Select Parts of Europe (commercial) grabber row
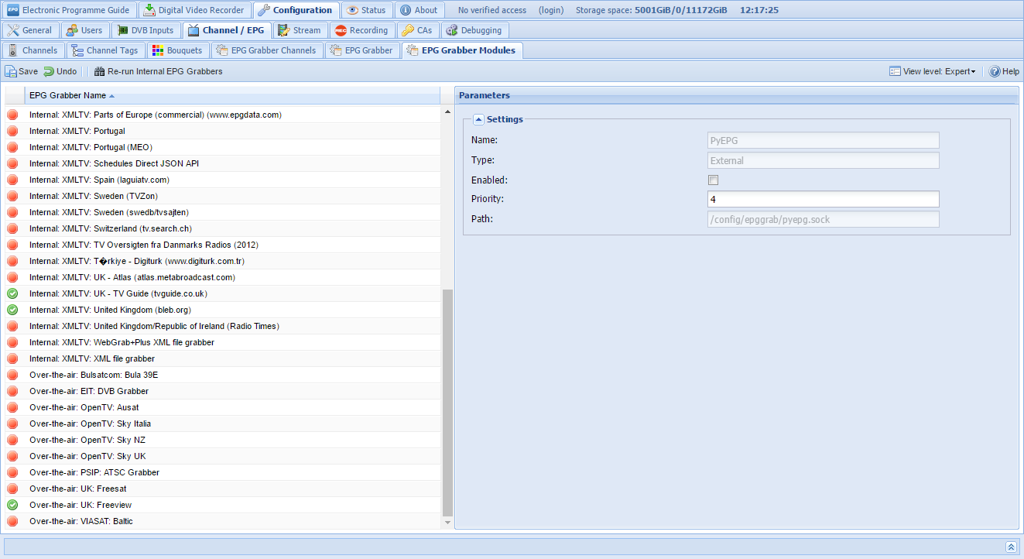Viewport: 1024px width, 559px height. pos(223,115)
